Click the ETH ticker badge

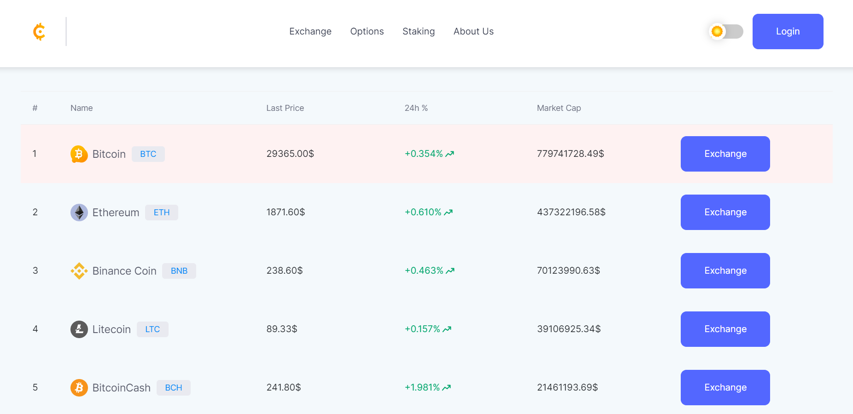click(162, 213)
